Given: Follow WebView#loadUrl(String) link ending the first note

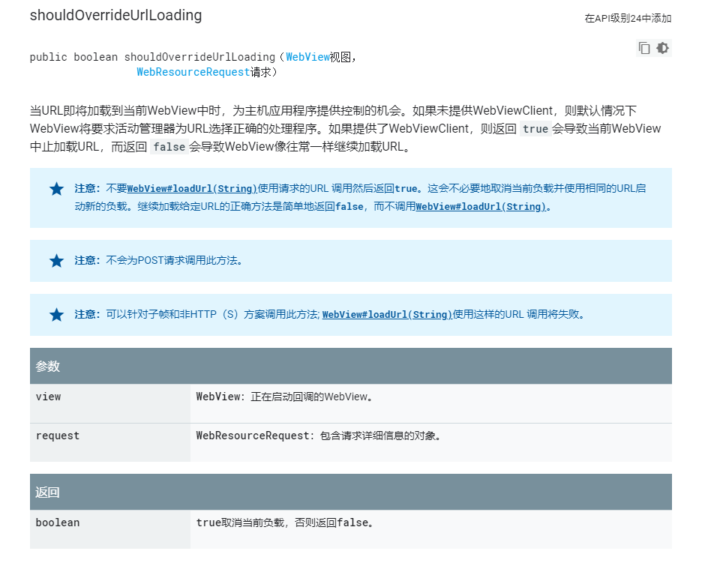Looking at the screenshot, I should (481, 206).
